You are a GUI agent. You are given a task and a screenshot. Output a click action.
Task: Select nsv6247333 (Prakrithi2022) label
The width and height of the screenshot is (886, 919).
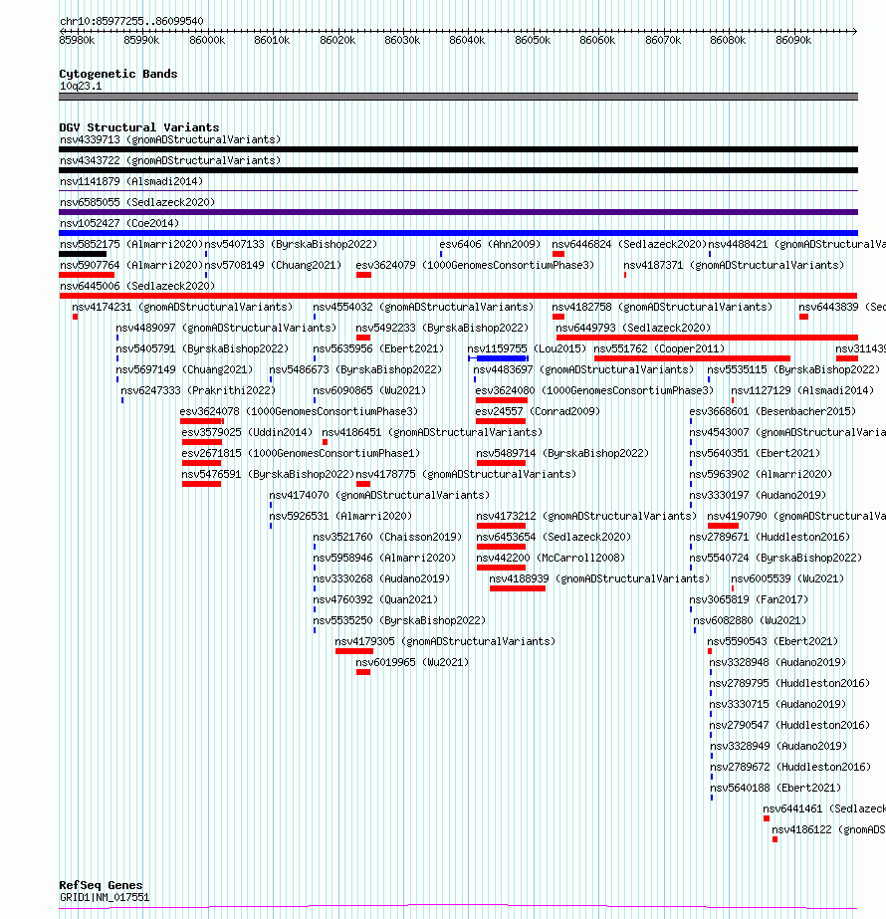pos(198,390)
